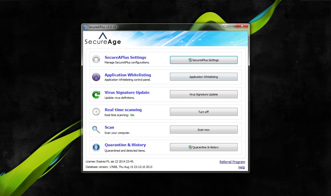Viewport: 331px width, 196px height.
Task: Open the Application Whitelisting button
Action: pyautogui.click(x=204, y=77)
